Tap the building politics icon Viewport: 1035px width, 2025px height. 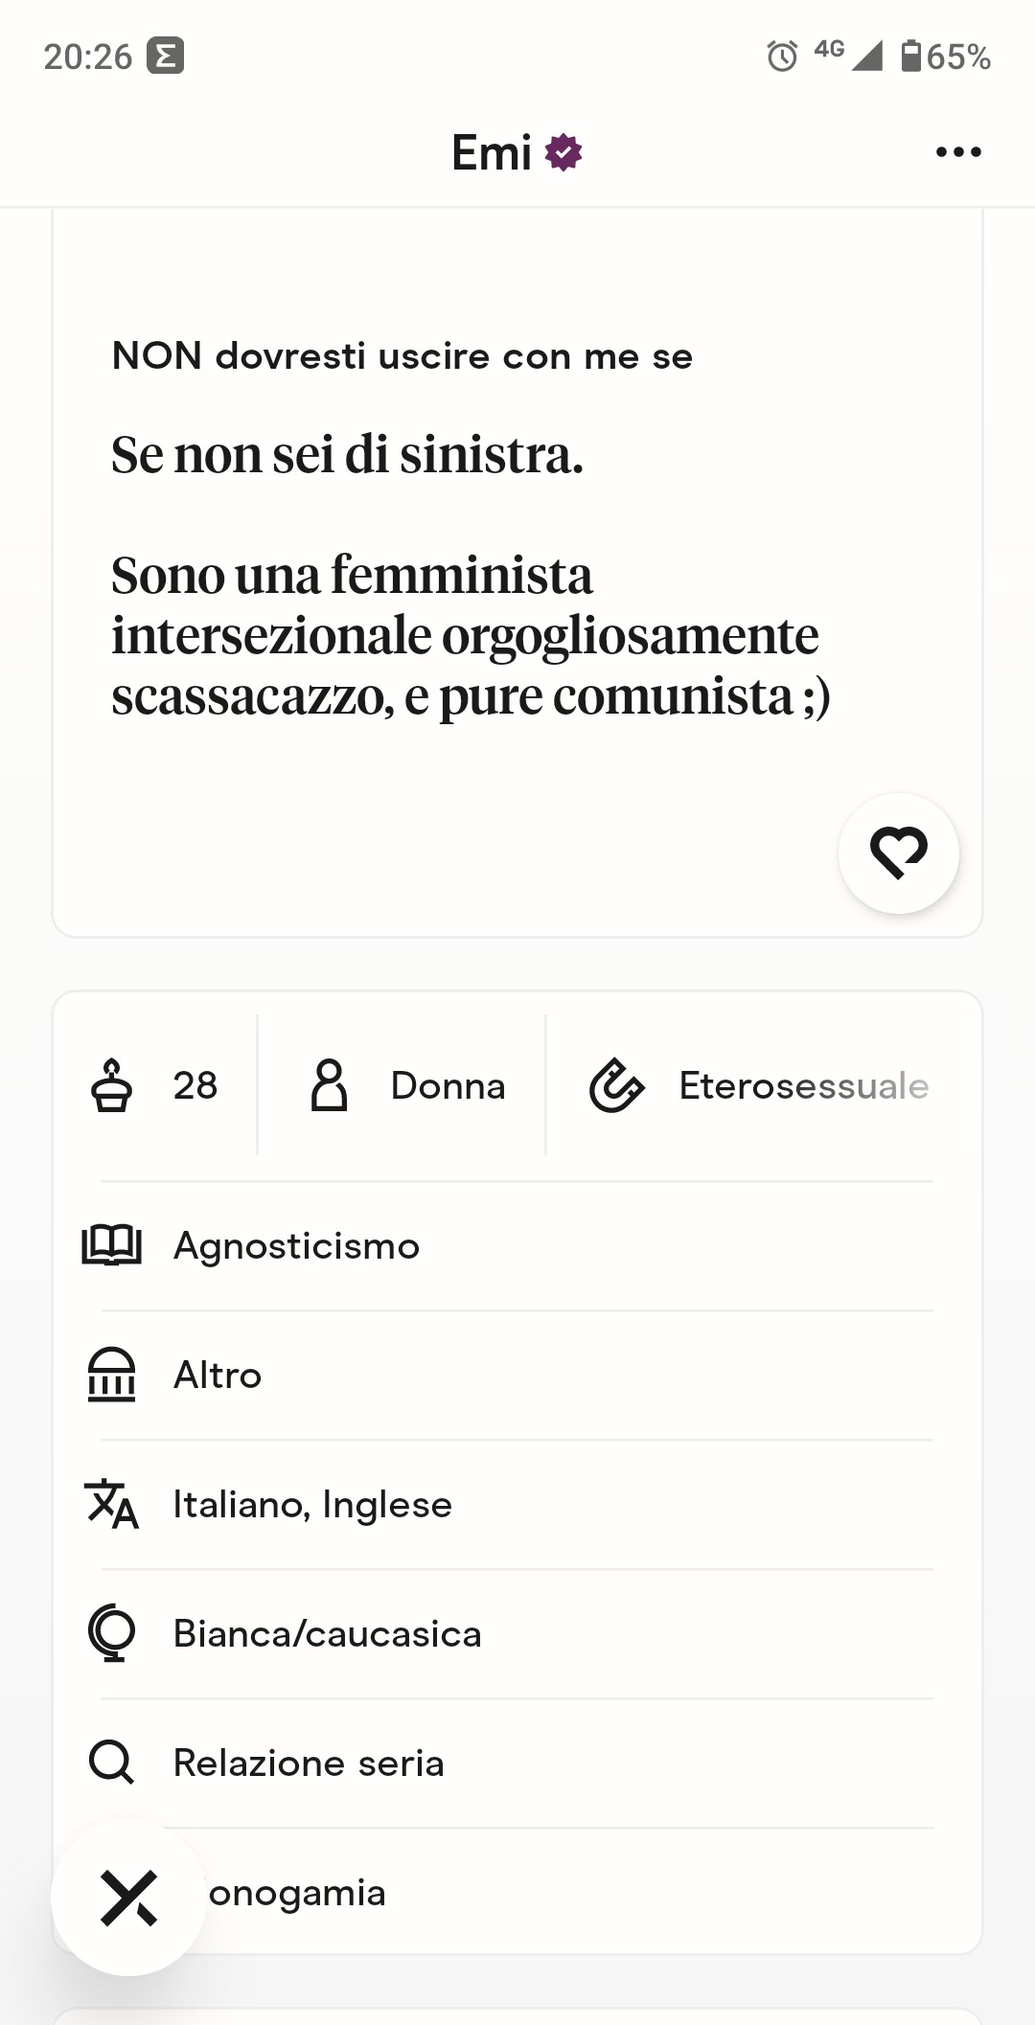click(x=111, y=1375)
